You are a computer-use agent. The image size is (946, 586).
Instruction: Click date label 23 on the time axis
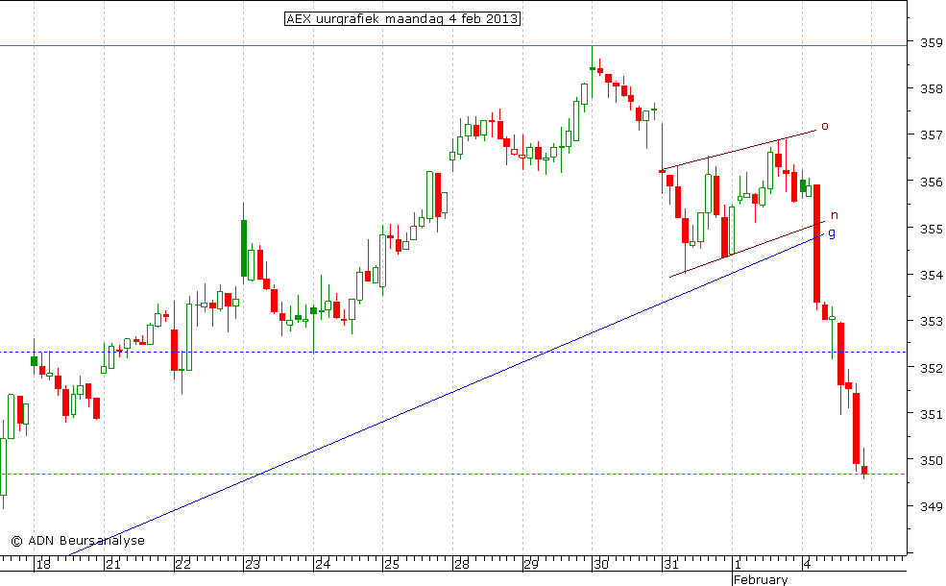(x=253, y=565)
